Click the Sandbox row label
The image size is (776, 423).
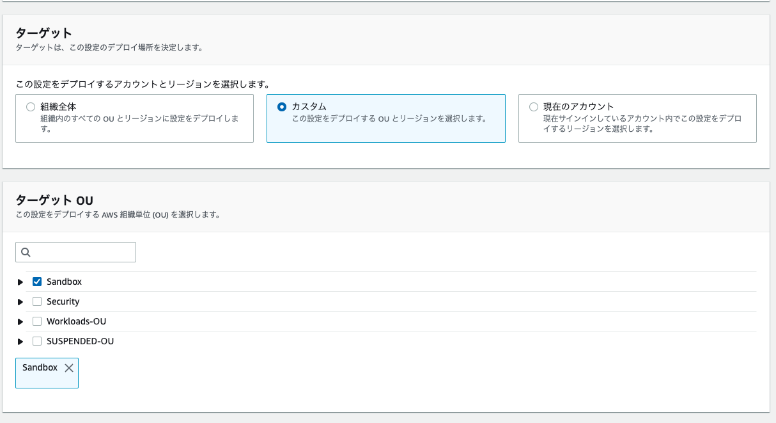(x=65, y=281)
